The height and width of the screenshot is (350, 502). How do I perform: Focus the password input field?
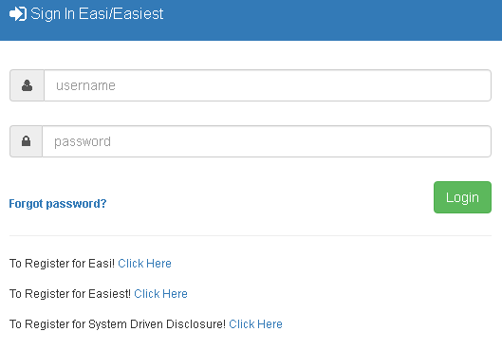(x=267, y=141)
